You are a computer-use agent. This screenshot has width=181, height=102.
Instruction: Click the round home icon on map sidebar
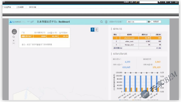pyautogui.click(x=14, y=32)
